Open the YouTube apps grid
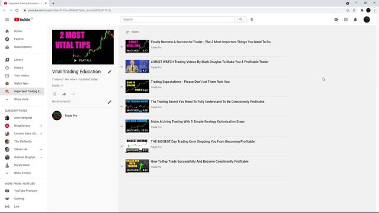This screenshot has width=379, height=213. 346,20
